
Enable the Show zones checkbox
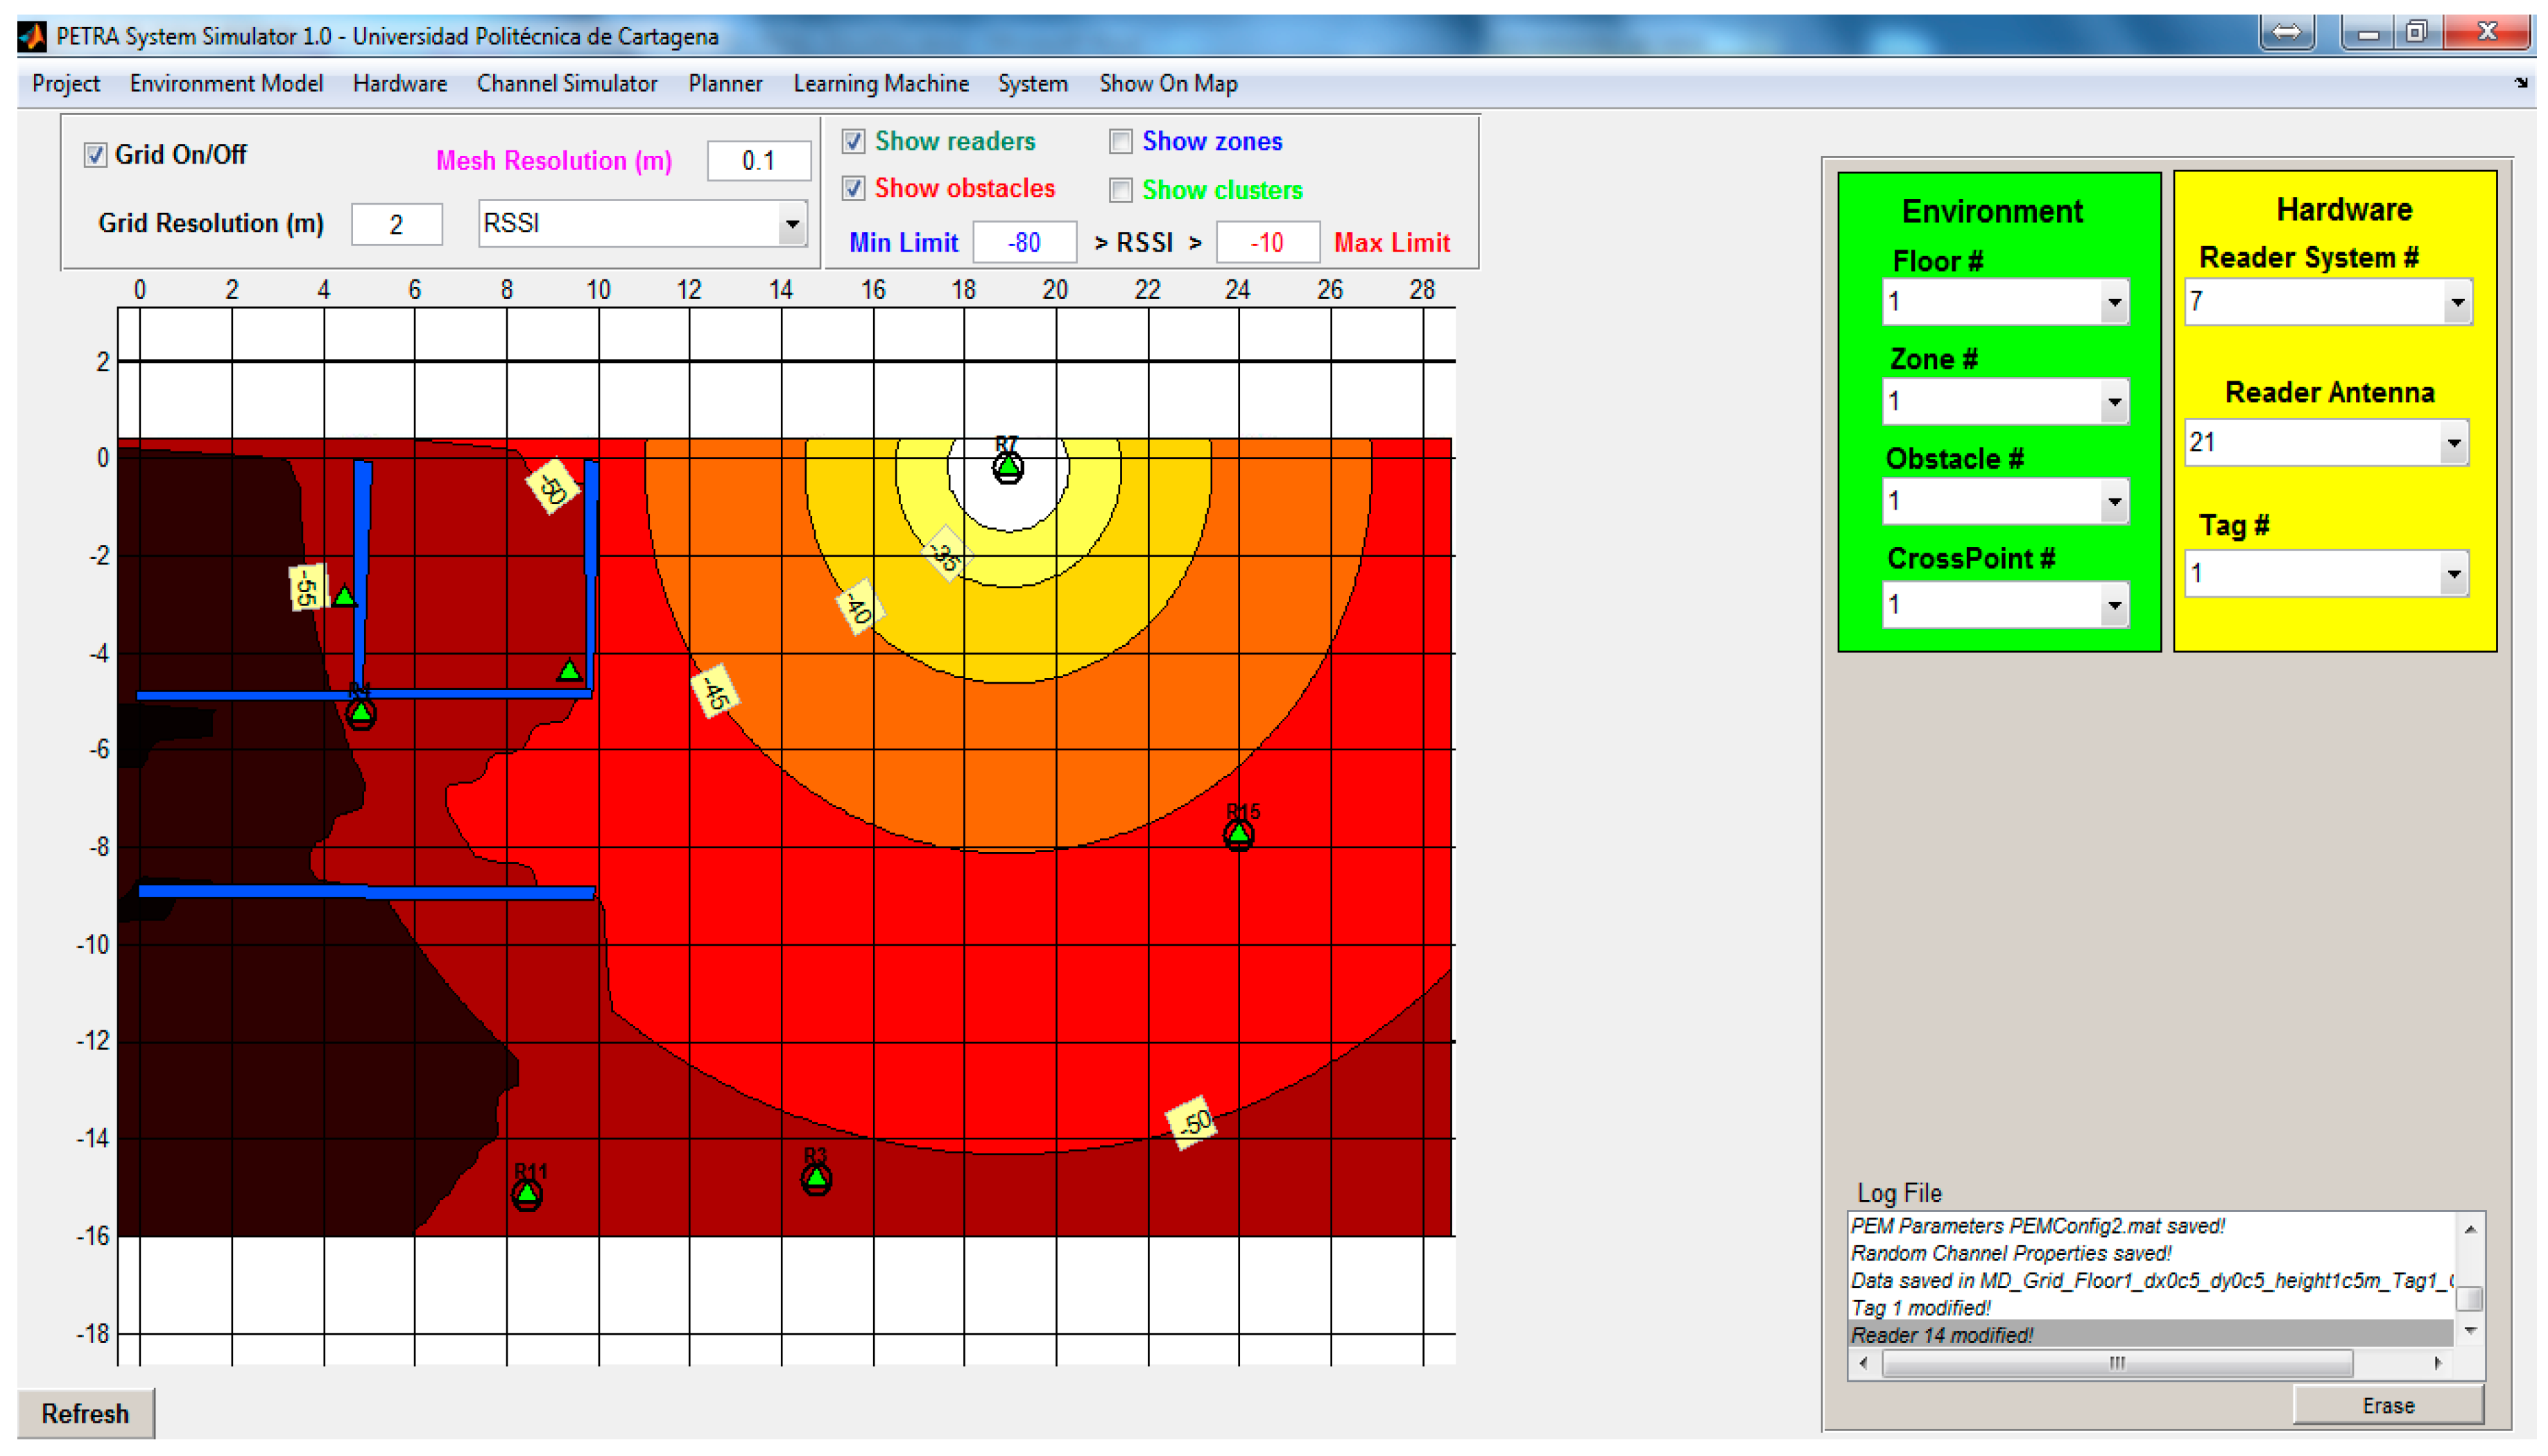[1121, 142]
